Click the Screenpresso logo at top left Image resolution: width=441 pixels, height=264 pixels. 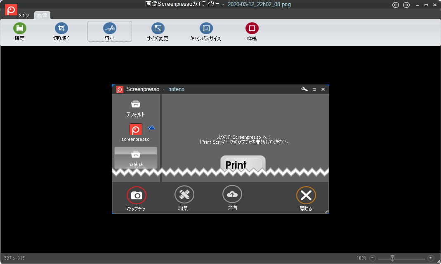11,10
